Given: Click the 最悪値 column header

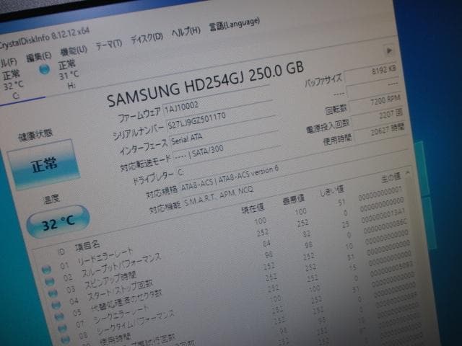Looking at the screenshot, I should click(293, 200).
